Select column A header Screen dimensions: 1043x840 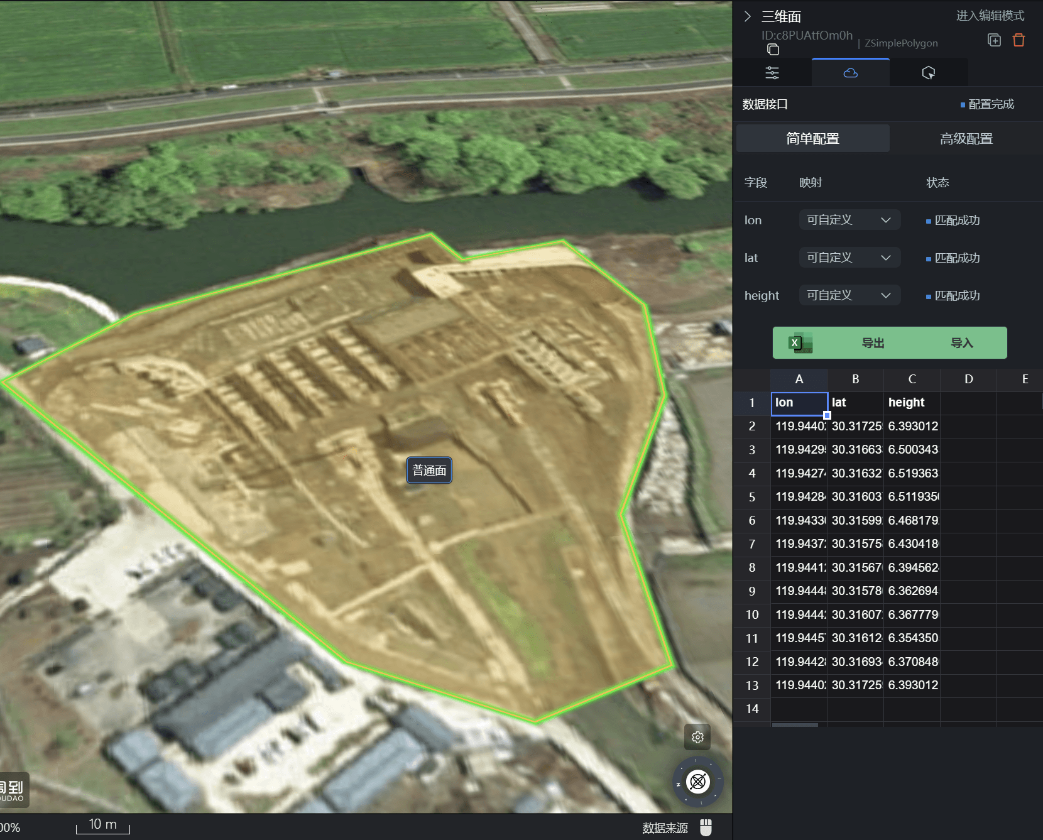(x=799, y=379)
